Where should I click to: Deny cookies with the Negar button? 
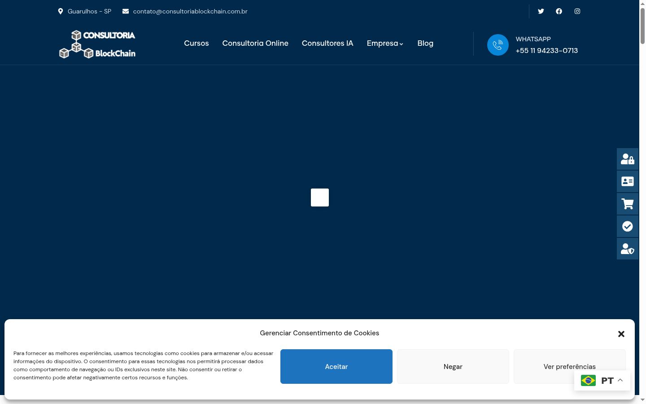(453, 367)
